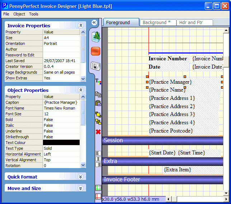Click the paste object icon

click(x=98, y=103)
